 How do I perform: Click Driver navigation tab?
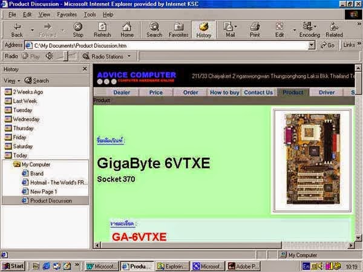[327, 92]
